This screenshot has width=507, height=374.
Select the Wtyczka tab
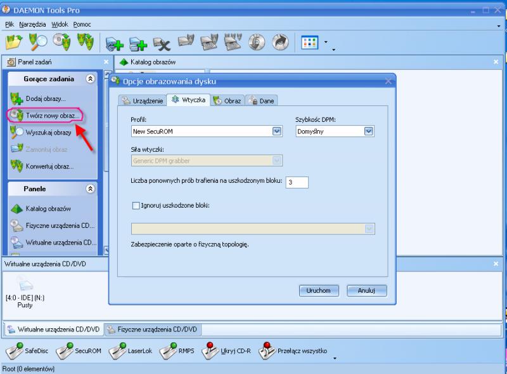point(188,100)
